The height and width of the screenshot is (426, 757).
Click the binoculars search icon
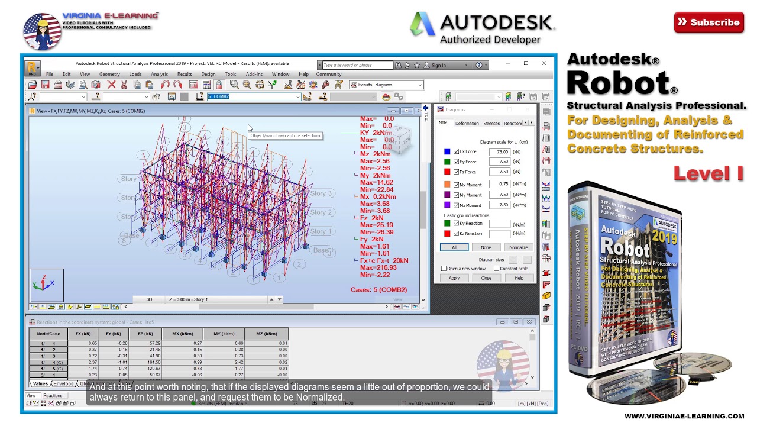coord(398,65)
